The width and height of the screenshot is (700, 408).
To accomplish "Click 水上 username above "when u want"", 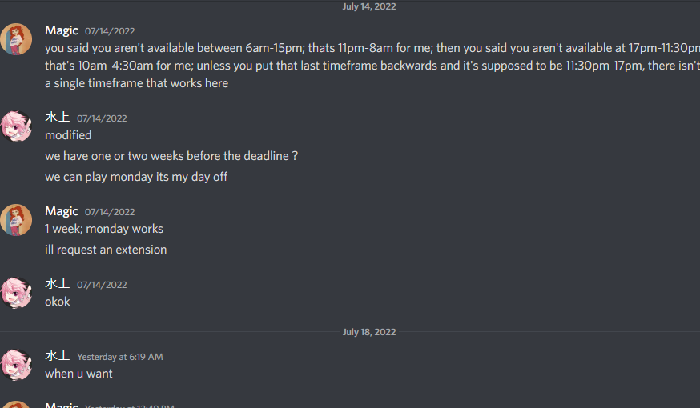I will [58, 356].
